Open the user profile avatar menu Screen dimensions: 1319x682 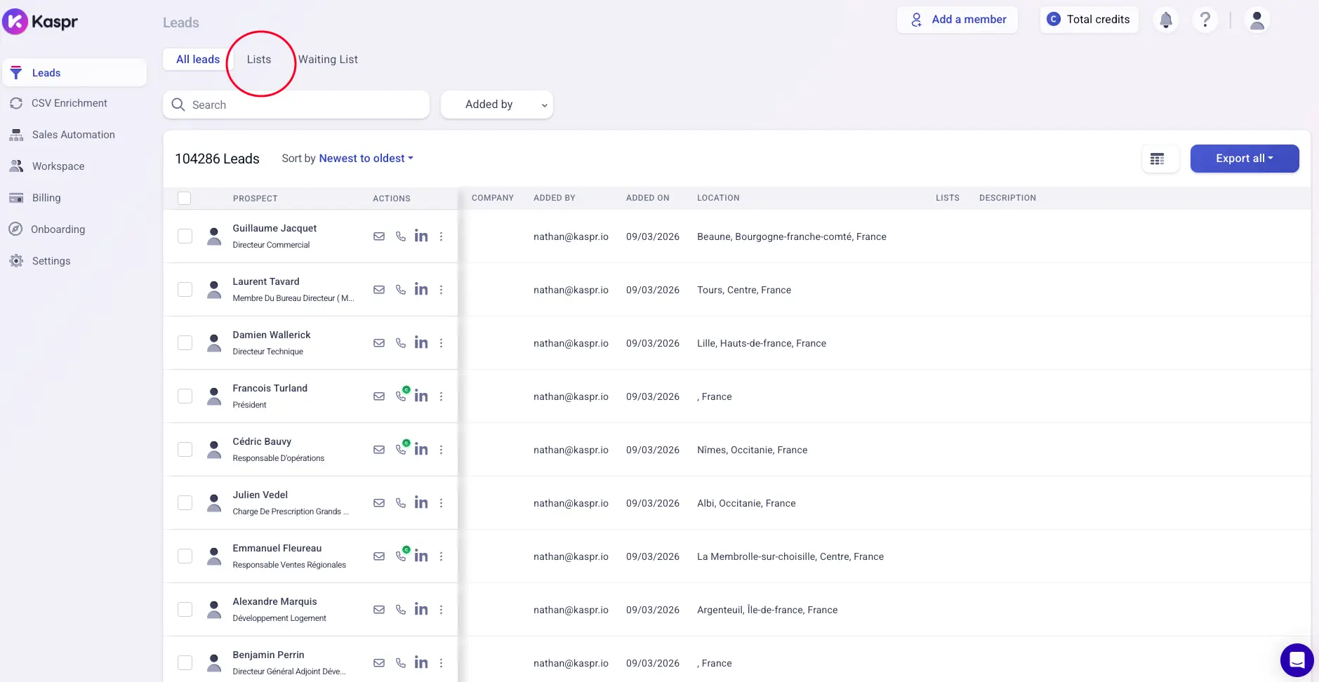pos(1257,20)
